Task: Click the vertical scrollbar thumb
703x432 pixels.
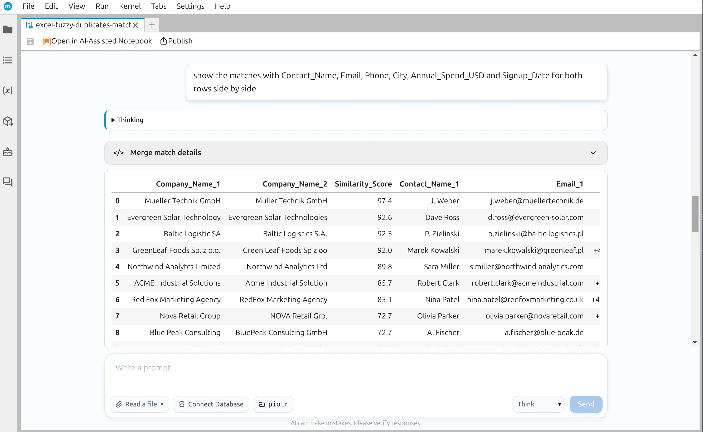Action: tap(695, 214)
